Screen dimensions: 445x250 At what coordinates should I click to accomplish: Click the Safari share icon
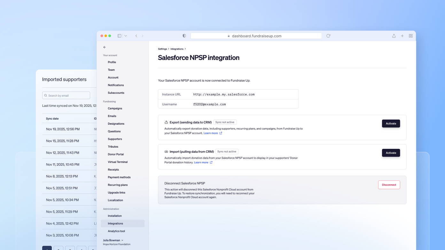[394, 36]
